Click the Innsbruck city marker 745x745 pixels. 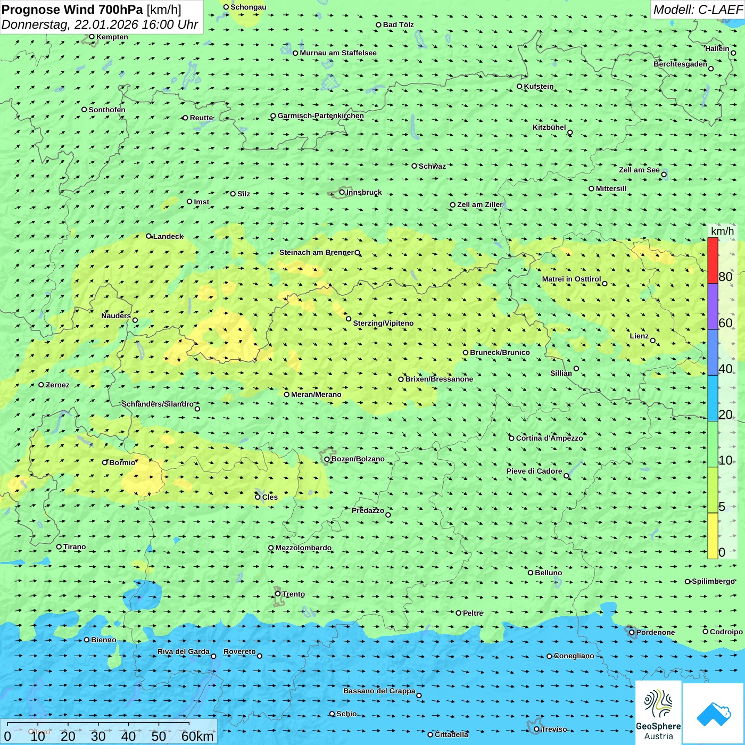pos(342,192)
